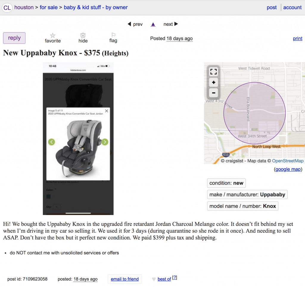Viewport: 305px width, 287px height.
Task: Open the houston breadcrumb link
Action: coord(24,7)
